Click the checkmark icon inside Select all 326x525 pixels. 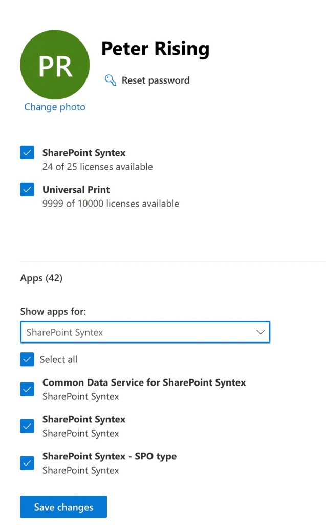27,359
